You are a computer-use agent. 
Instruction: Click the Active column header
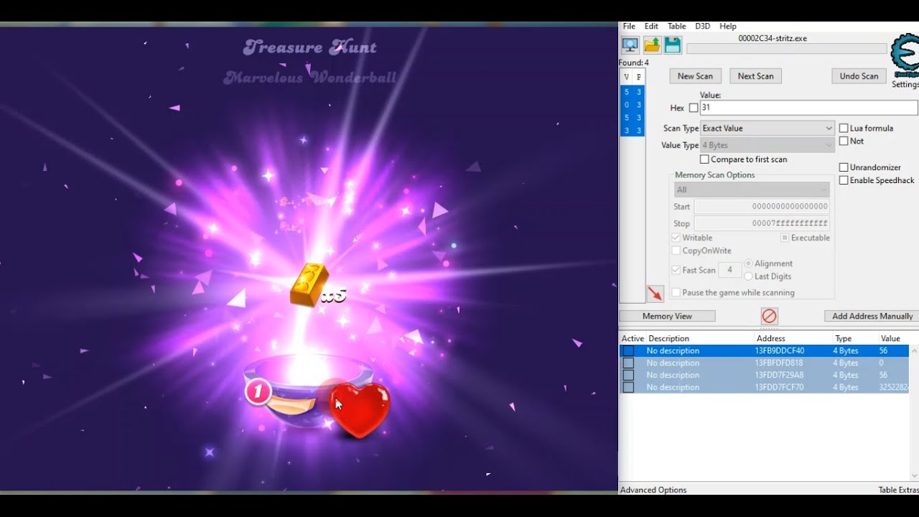633,338
